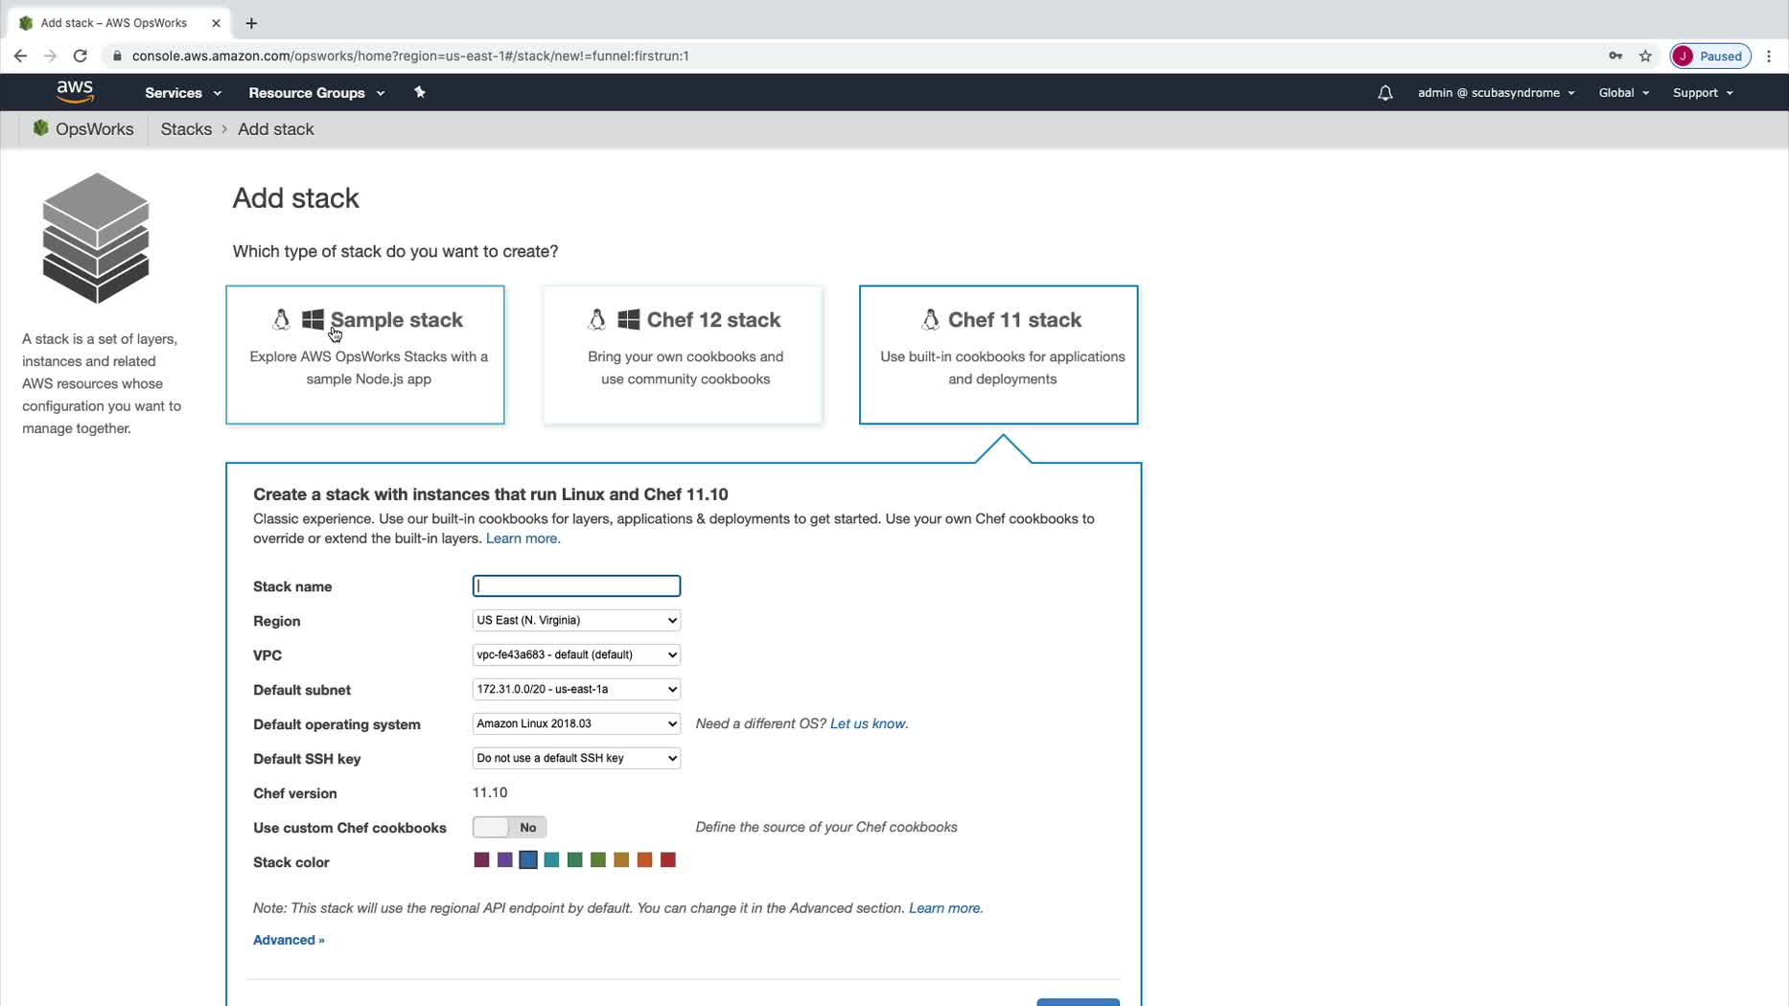
Task: Click the Let us know link
Action: tap(868, 723)
